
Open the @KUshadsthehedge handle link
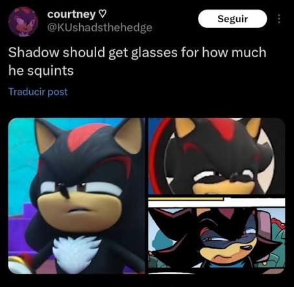pyautogui.click(x=99, y=27)
